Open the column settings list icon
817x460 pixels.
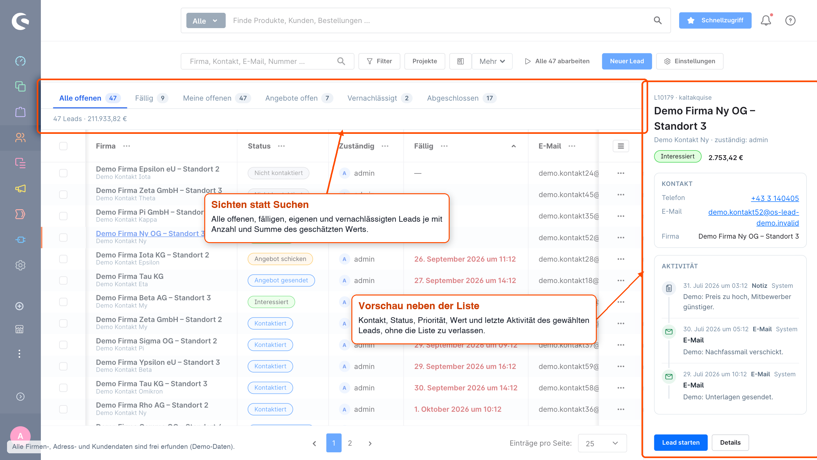(621, 146)
